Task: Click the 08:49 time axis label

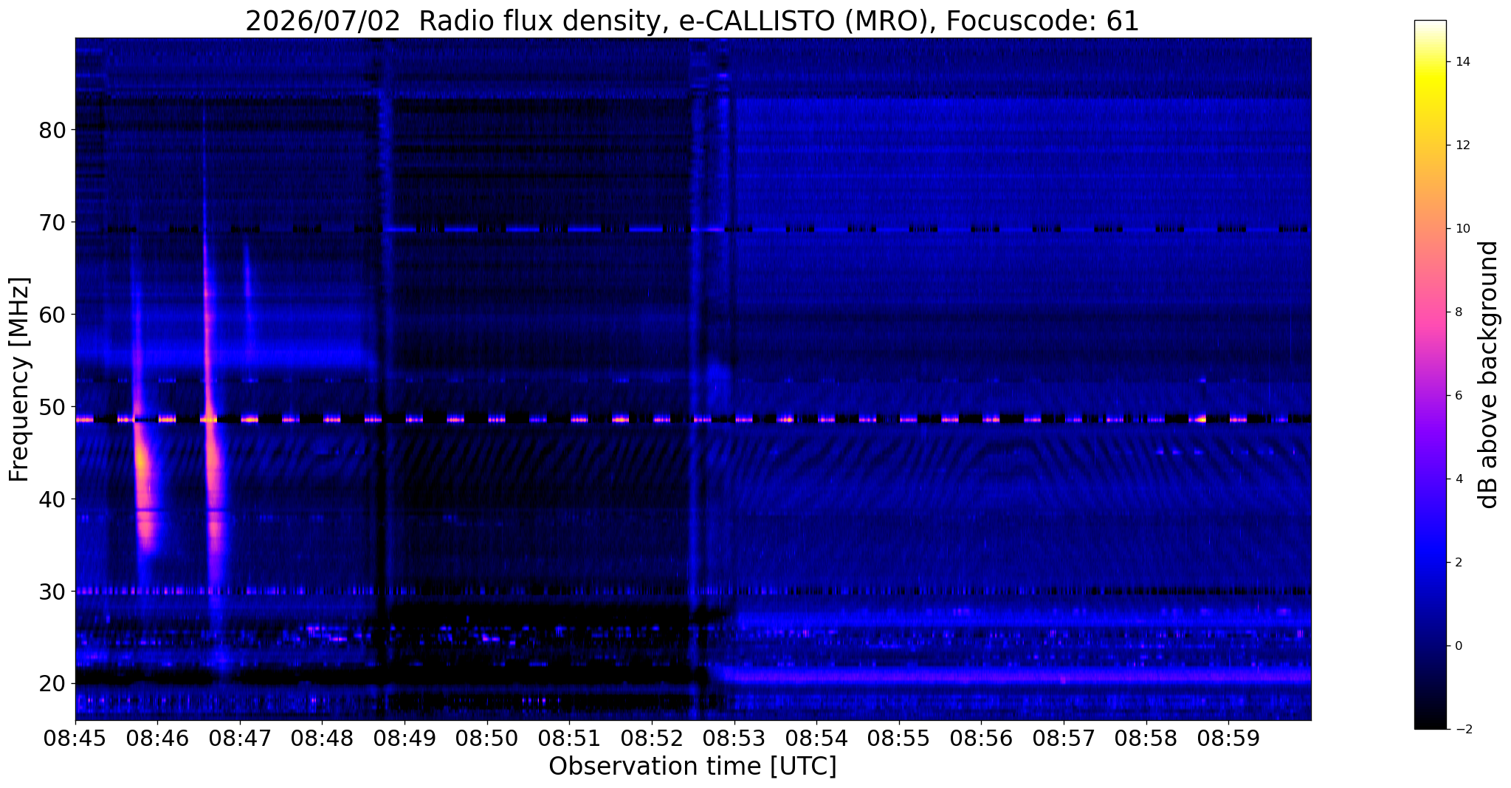Action: point(405,738)
